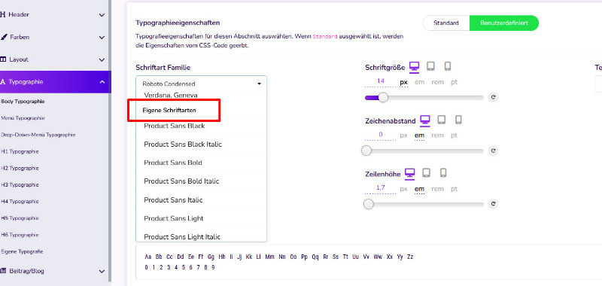602x286 pixels.
Task: Reset the Zeilenhöhe slider value
Action: [x=493, y=204]
